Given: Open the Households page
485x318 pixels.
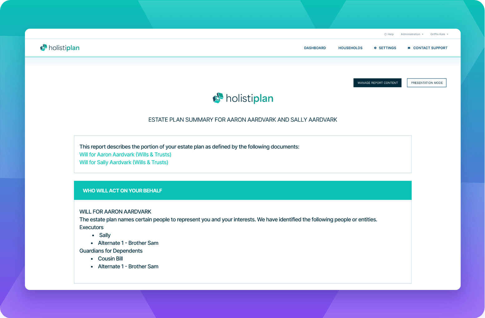Looking at the screenshot, I should click(350, 48).
